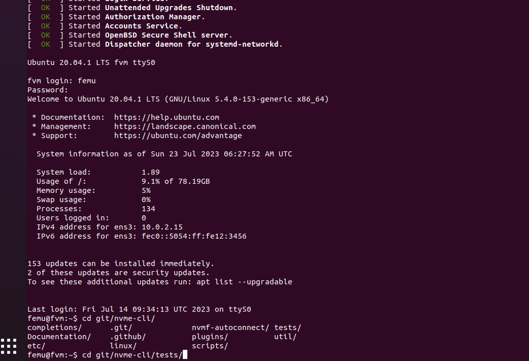Image resolution: width=529 pixels, height=361 pixels.
Task: Click the OpenBSD Secure Shell server text
Action: 167,35
